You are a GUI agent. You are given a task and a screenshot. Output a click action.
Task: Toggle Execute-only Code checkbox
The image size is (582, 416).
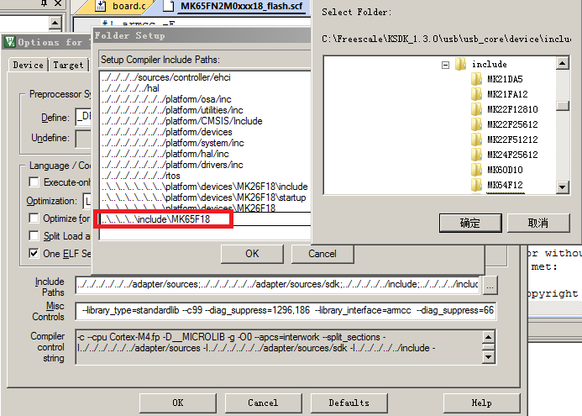click(34, 182)
